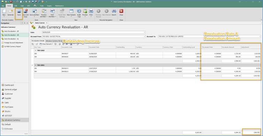Switch to the Inquiry ribbon tab
263x136 pixels.
click(49, 6)
